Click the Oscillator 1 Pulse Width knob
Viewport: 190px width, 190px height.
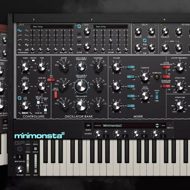(81, 67)
